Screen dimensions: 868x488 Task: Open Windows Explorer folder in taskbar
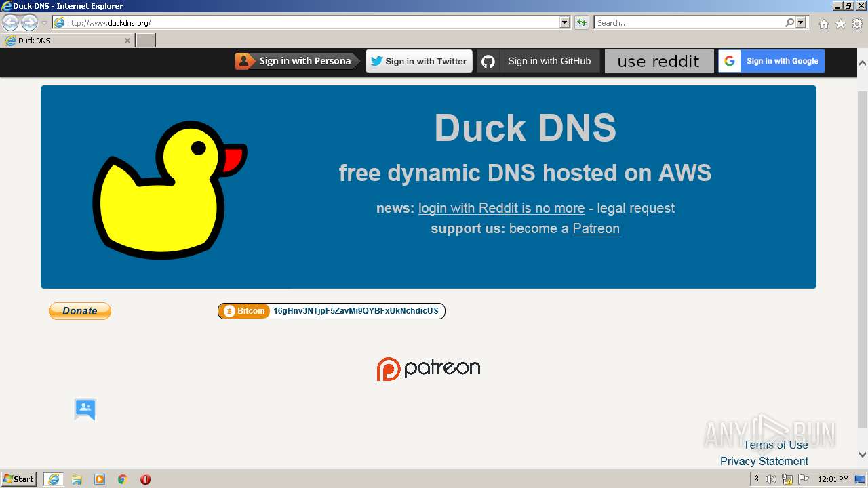pos(77,479)
